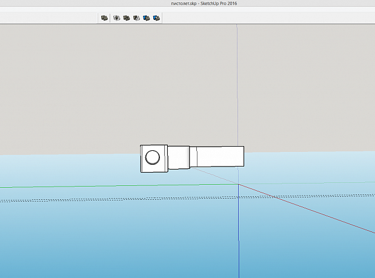Click the solid red axis line
This screenshot has width=375, height=278.
coord(307,208)
